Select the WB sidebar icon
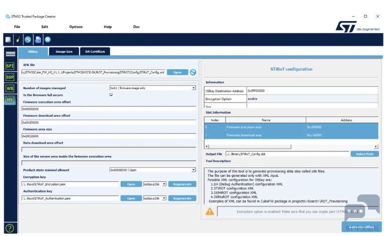Viewport: 384px width, 236px height. (x=10, y=89)
